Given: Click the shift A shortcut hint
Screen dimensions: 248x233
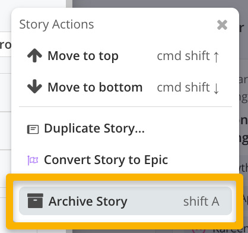Looking at the screenshot, I should click(x=201, y=201).
